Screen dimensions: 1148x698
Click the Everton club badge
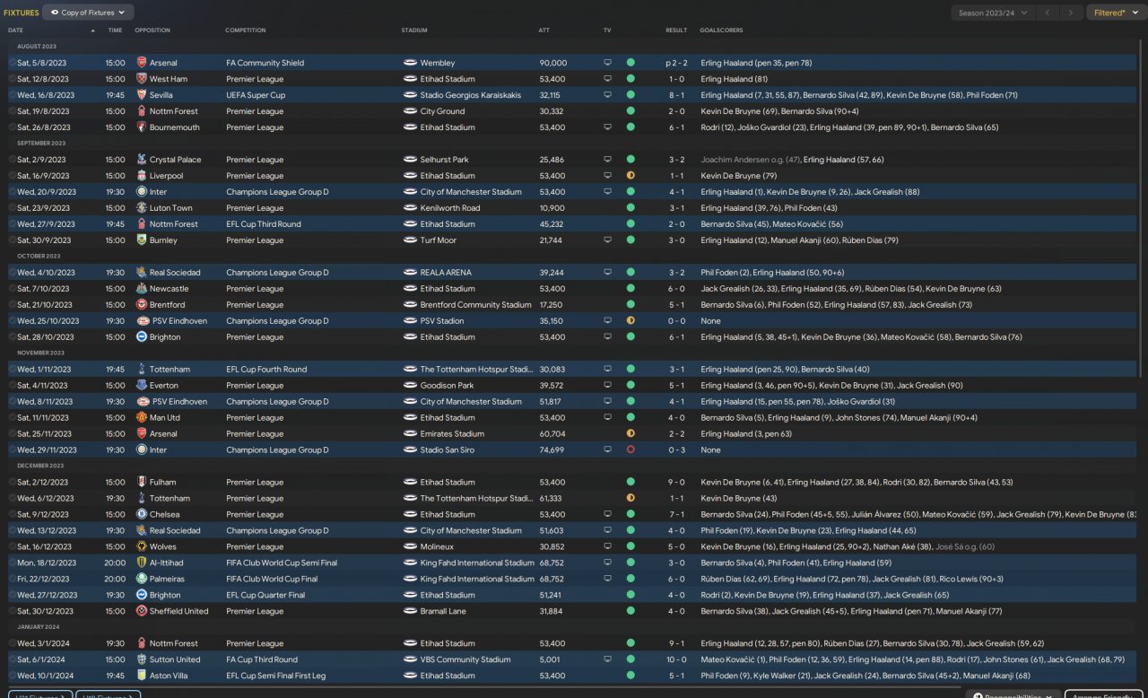click(141, 386)
